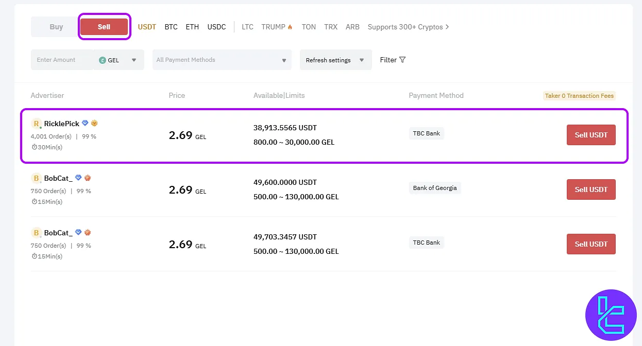Viewport: 642px width, 346px height.
Task: Open Supports 300+ Cryptos link
Action: pos(408,27)
